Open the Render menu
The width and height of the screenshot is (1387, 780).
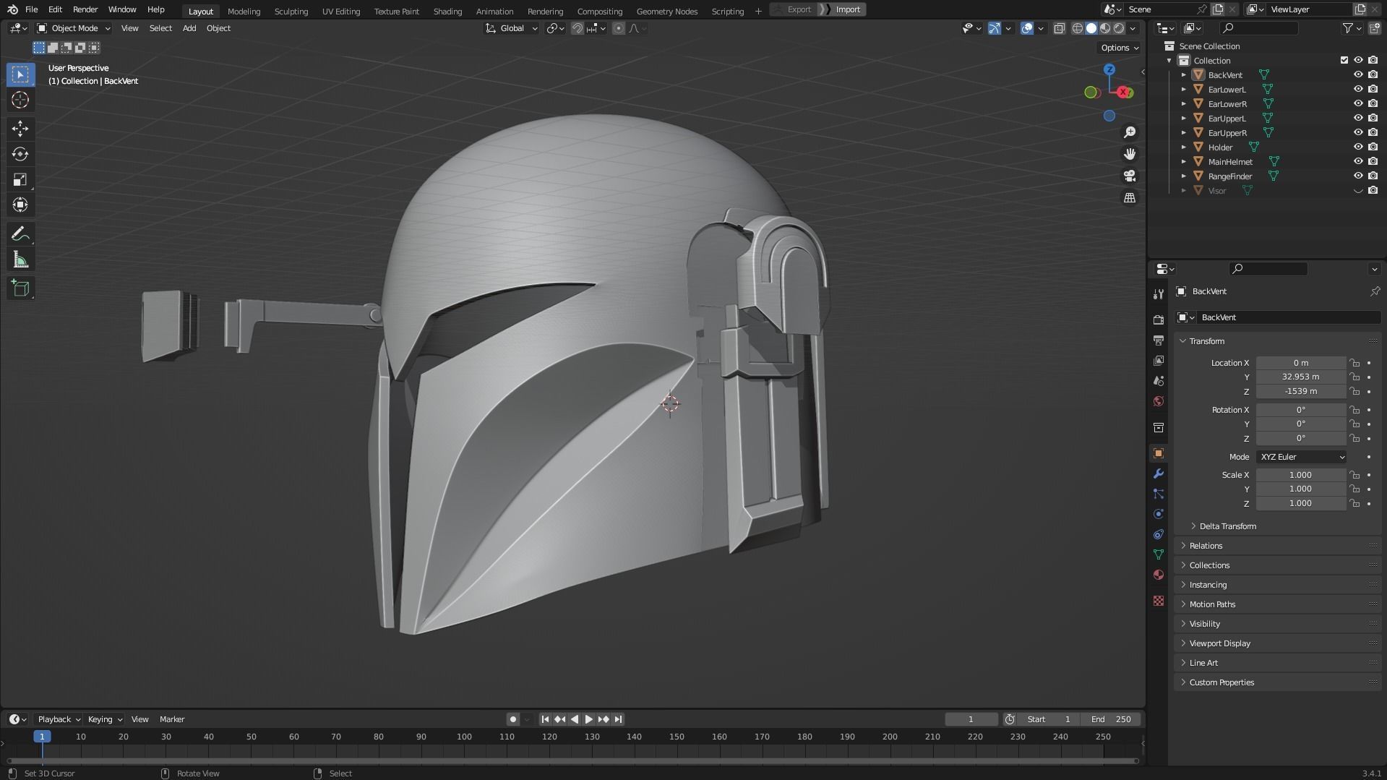coord(85,9)
